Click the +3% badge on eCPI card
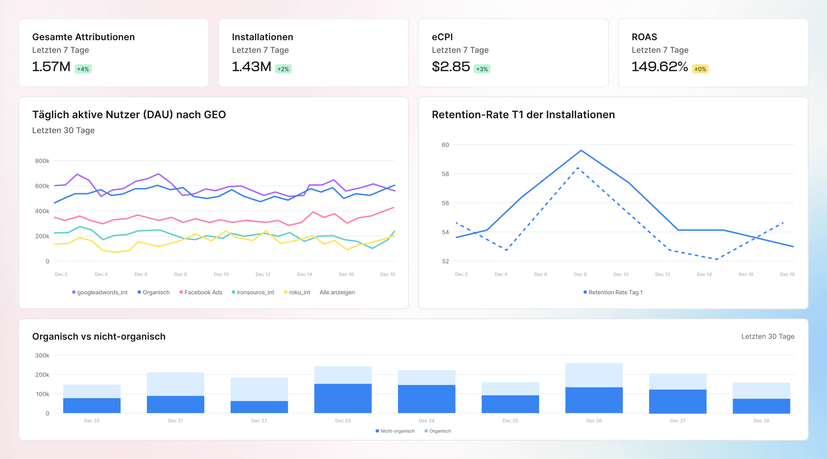This screenshot has width=827, height=459. (482, 69)
